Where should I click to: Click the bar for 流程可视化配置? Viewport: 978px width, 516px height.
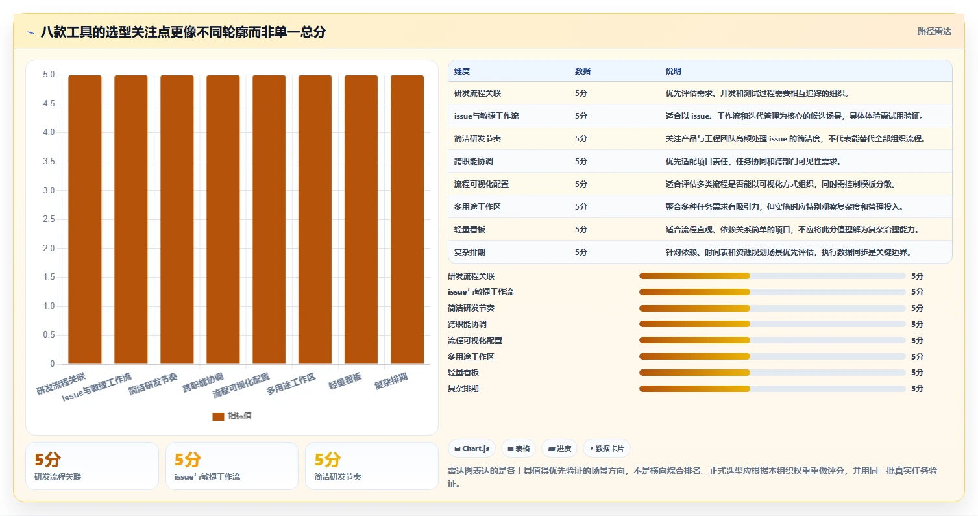click(x=269, y=219)
